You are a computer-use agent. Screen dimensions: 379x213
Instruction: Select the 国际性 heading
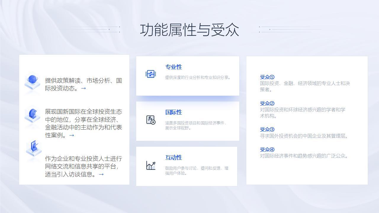[174, 112]
